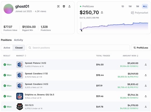Click the '9,600.0 Pistons at 1¢' subtitle
Viewport: 151px width, 112px height.
tap(34, 66)
